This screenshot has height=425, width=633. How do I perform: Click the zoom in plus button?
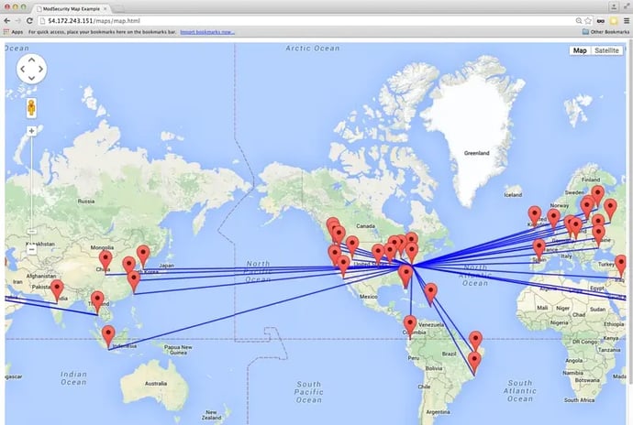31,131
